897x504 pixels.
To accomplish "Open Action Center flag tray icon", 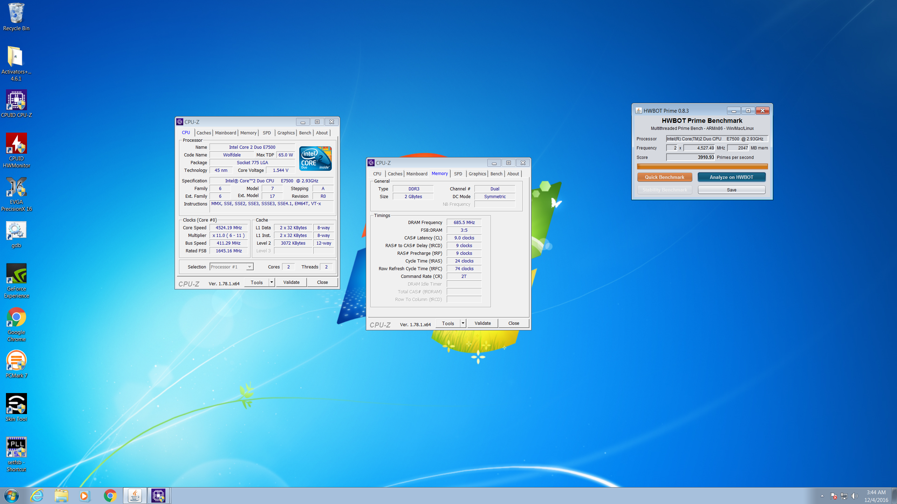I will pos(834,496).
